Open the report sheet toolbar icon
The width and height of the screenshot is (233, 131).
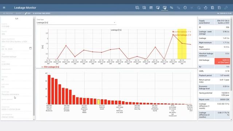click(219, 8)
